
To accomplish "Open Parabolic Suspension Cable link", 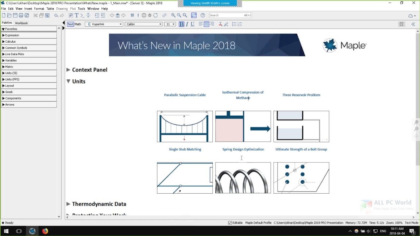I will pos(185,95).
